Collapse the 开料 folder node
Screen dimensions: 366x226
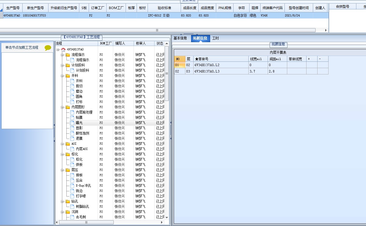coord(63,76)
